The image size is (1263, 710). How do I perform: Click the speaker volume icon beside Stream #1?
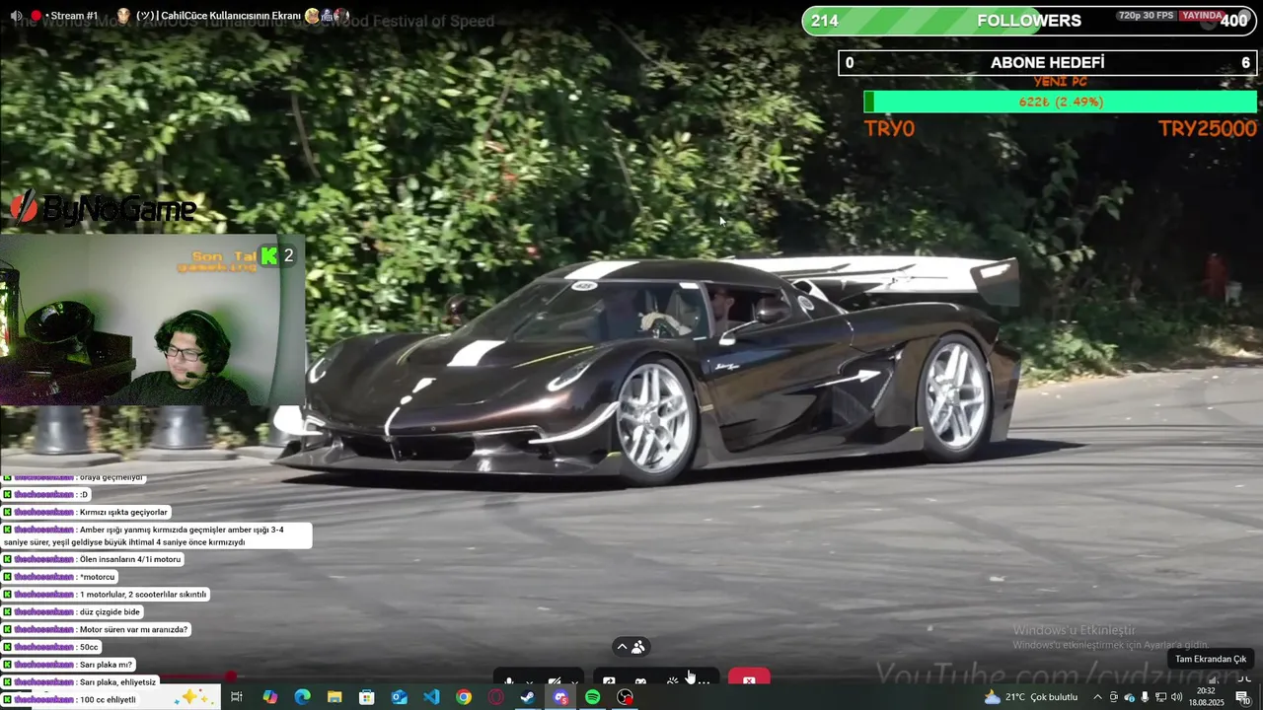(16, 16)
